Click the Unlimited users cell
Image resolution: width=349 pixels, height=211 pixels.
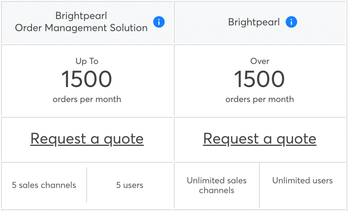tap(302, 180)
